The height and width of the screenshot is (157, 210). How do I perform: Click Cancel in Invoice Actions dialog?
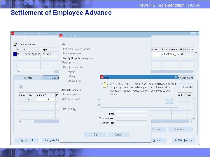click(118, 134)
